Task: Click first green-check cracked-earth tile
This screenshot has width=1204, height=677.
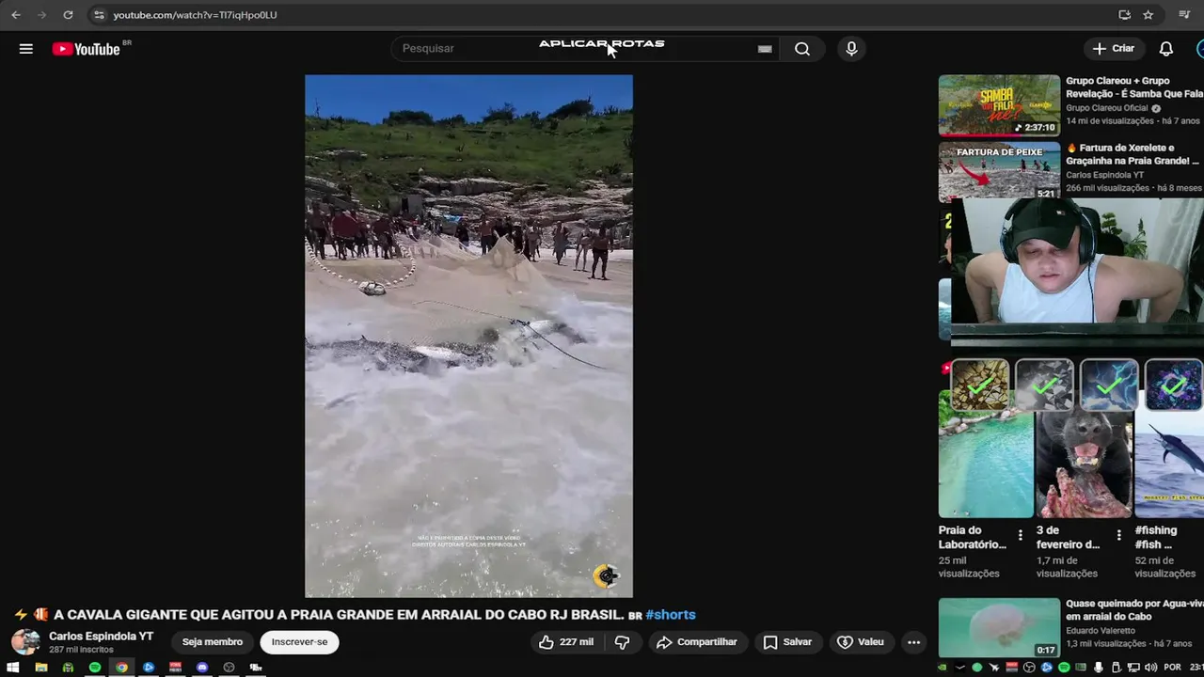Action: click(x=980, y=385)
